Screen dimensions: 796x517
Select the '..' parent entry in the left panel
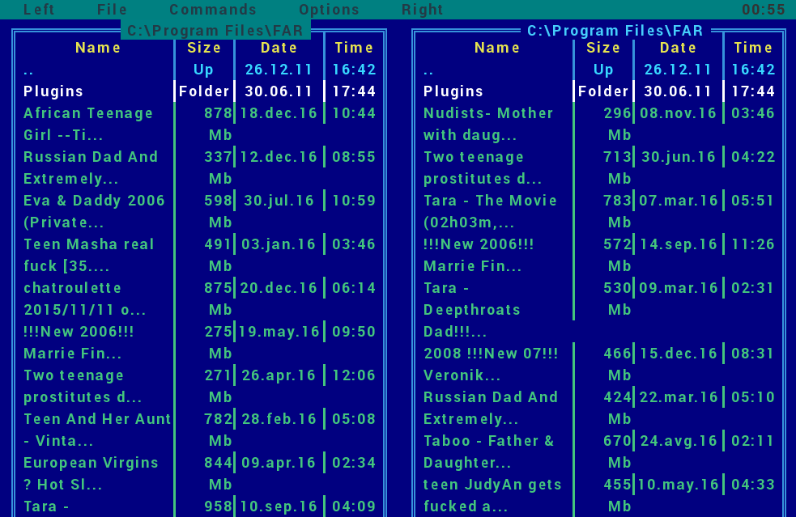28,72
